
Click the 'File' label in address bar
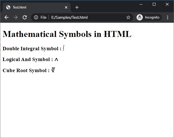pos(43,17)
